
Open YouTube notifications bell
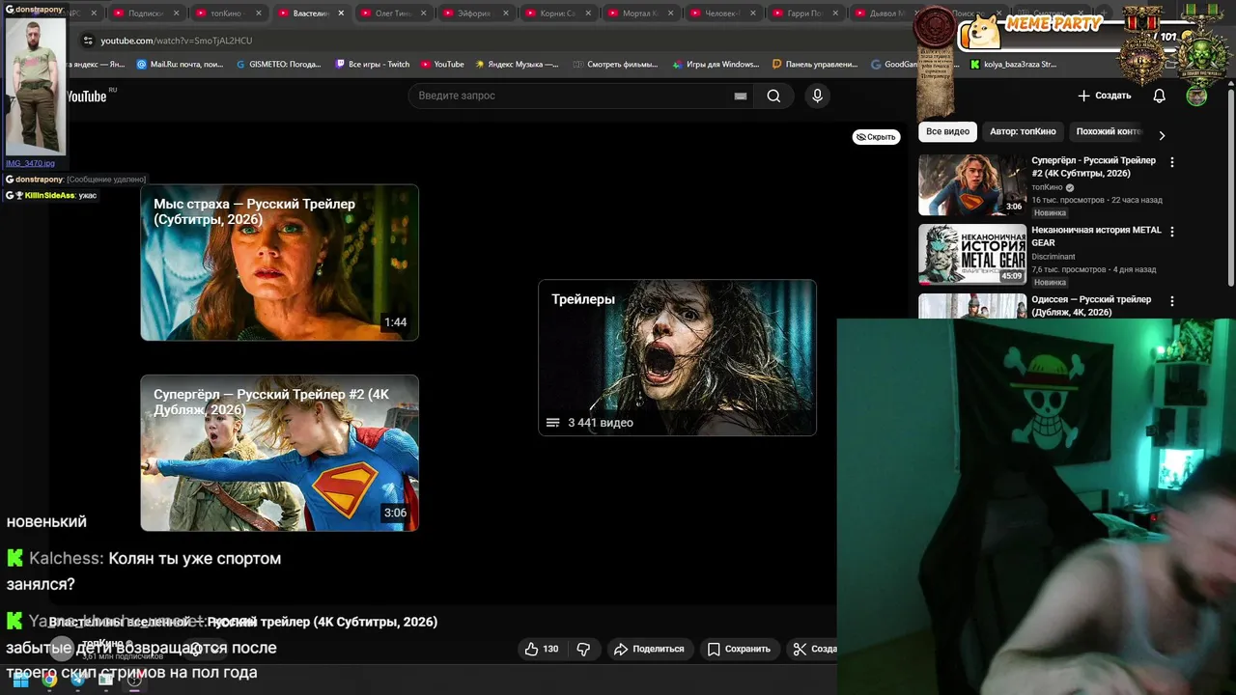coord(1159,96)
